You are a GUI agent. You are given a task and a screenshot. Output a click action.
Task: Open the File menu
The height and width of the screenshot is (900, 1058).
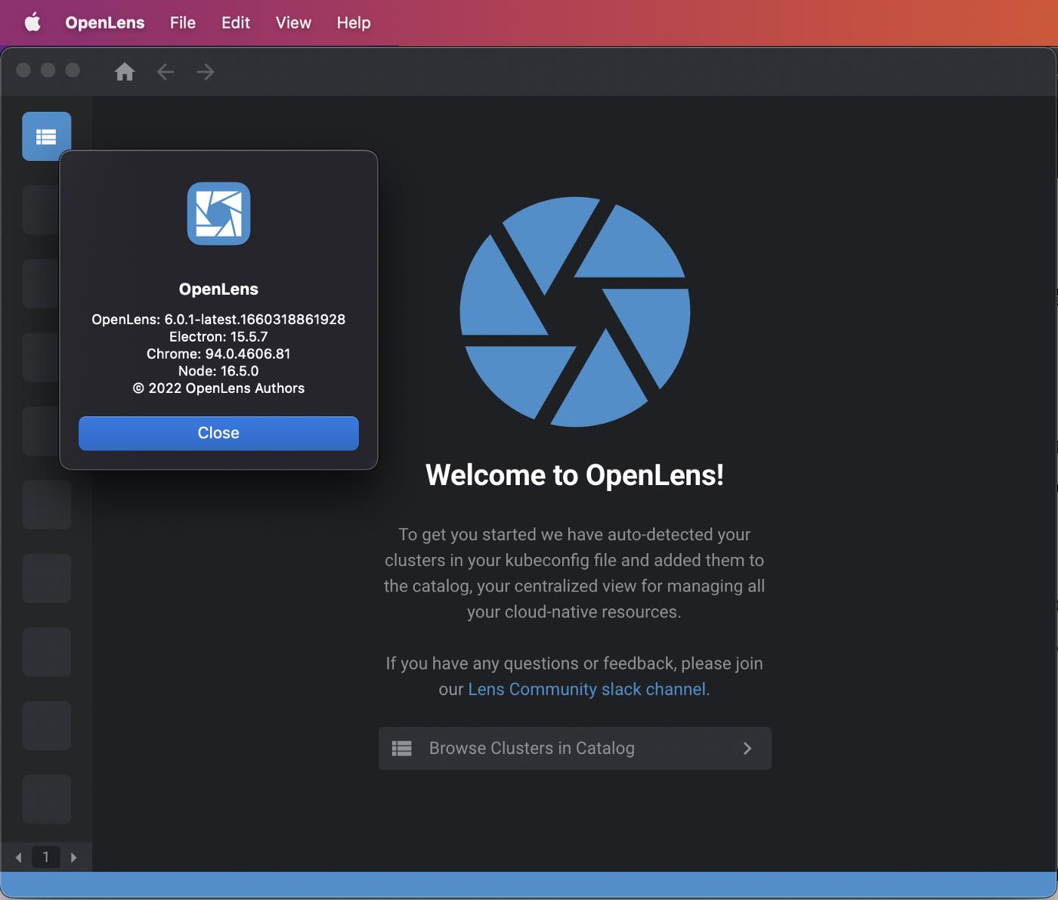click(x=182, y=23)
